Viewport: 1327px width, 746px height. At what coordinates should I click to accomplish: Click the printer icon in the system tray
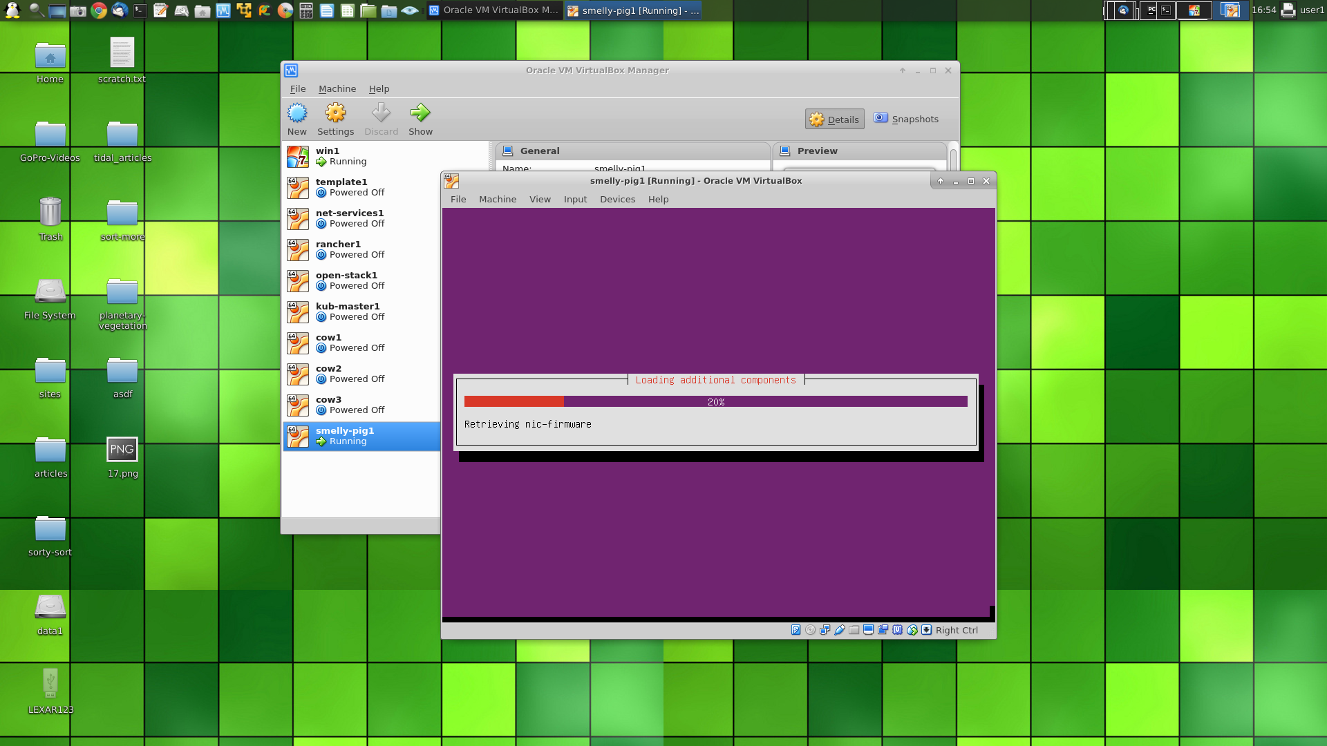pyautogui.click(x=1288, y=10)
